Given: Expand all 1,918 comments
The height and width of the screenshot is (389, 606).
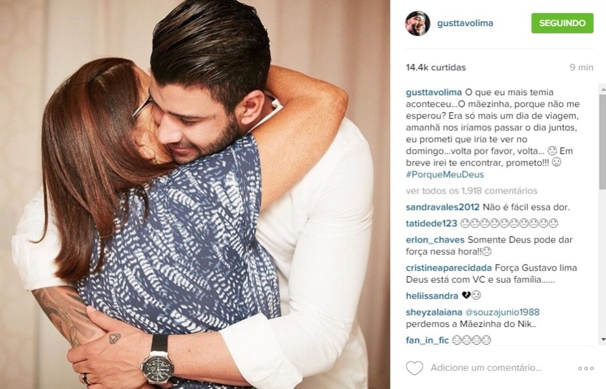Looking at the screenshot, I should point(472,191).
